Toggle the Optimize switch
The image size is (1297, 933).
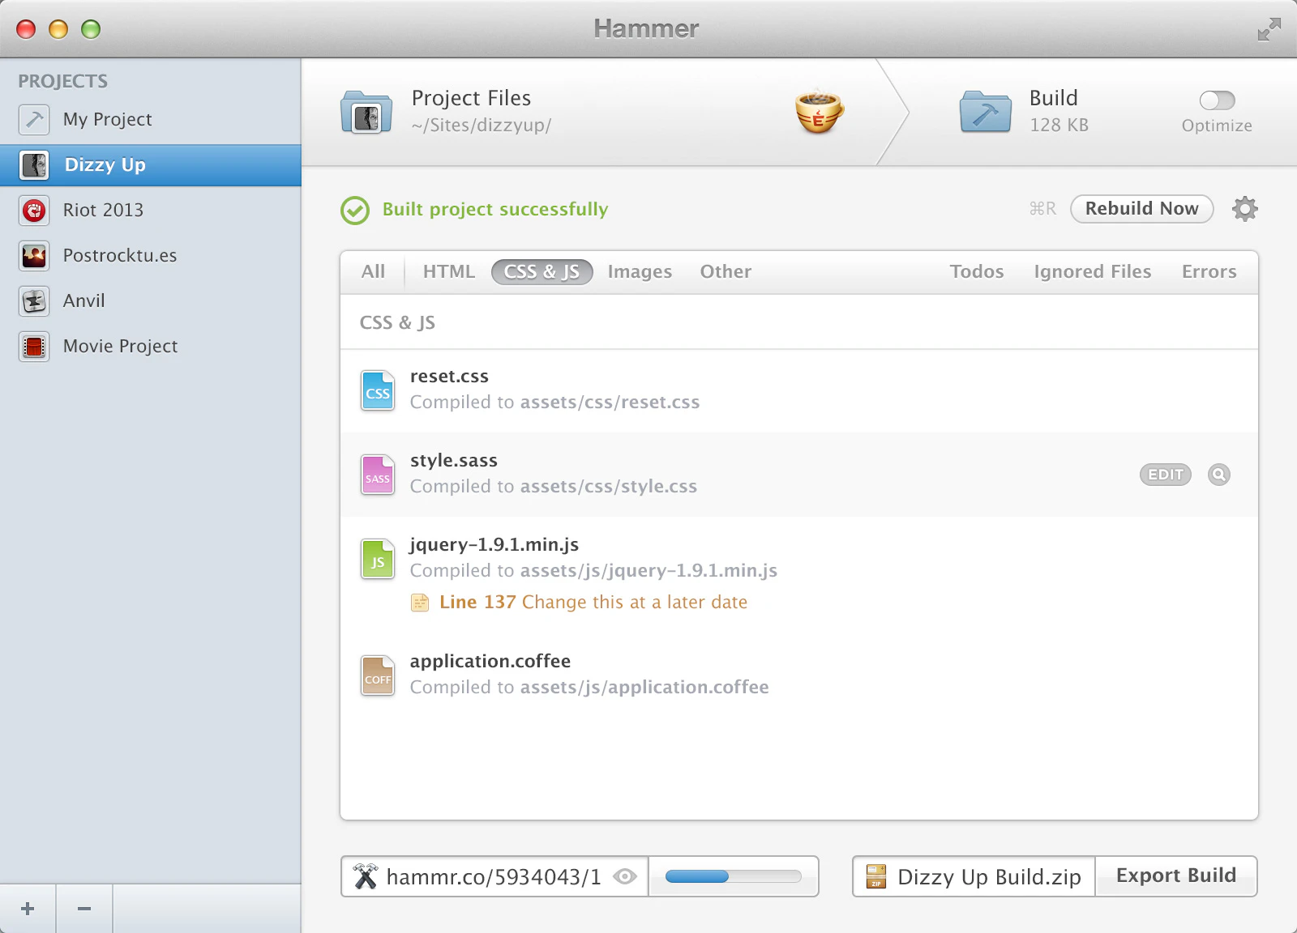coord(1217,100)
